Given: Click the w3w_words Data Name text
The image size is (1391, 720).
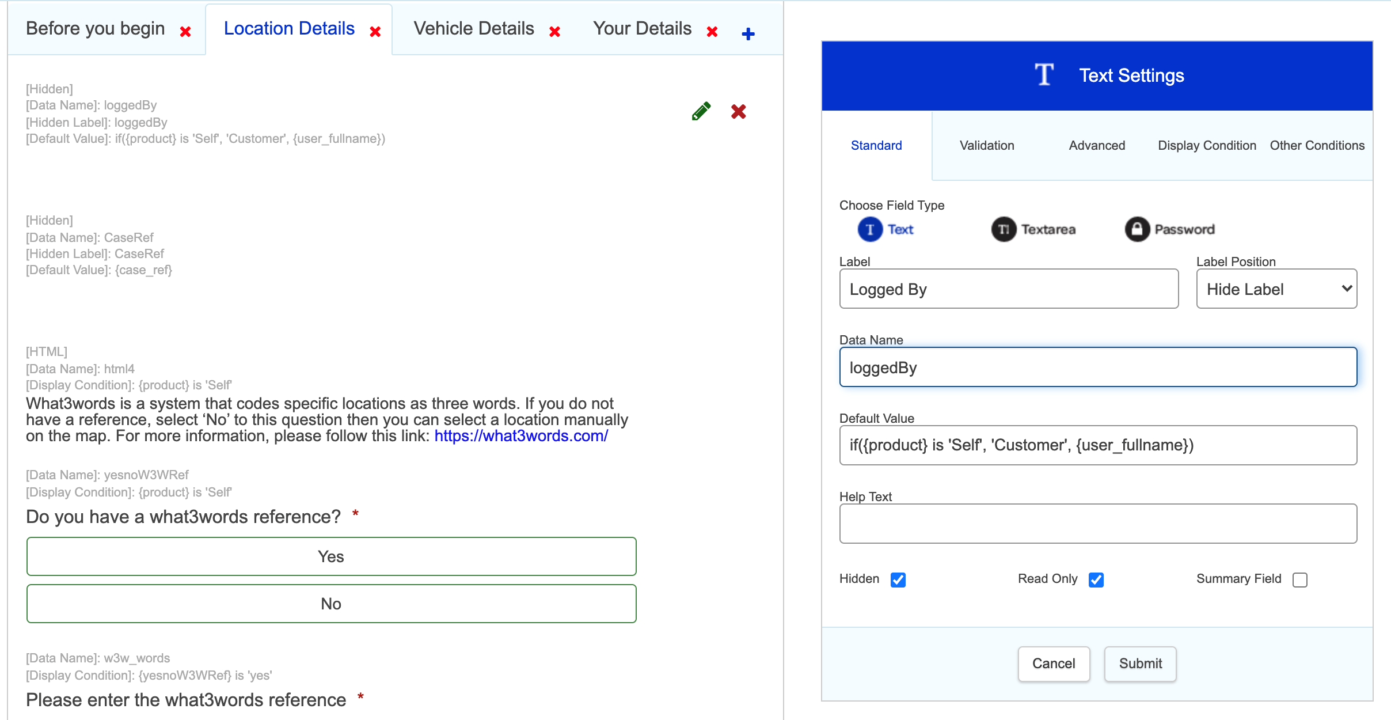Looking at the screenshot, I should tap(98, 658).
